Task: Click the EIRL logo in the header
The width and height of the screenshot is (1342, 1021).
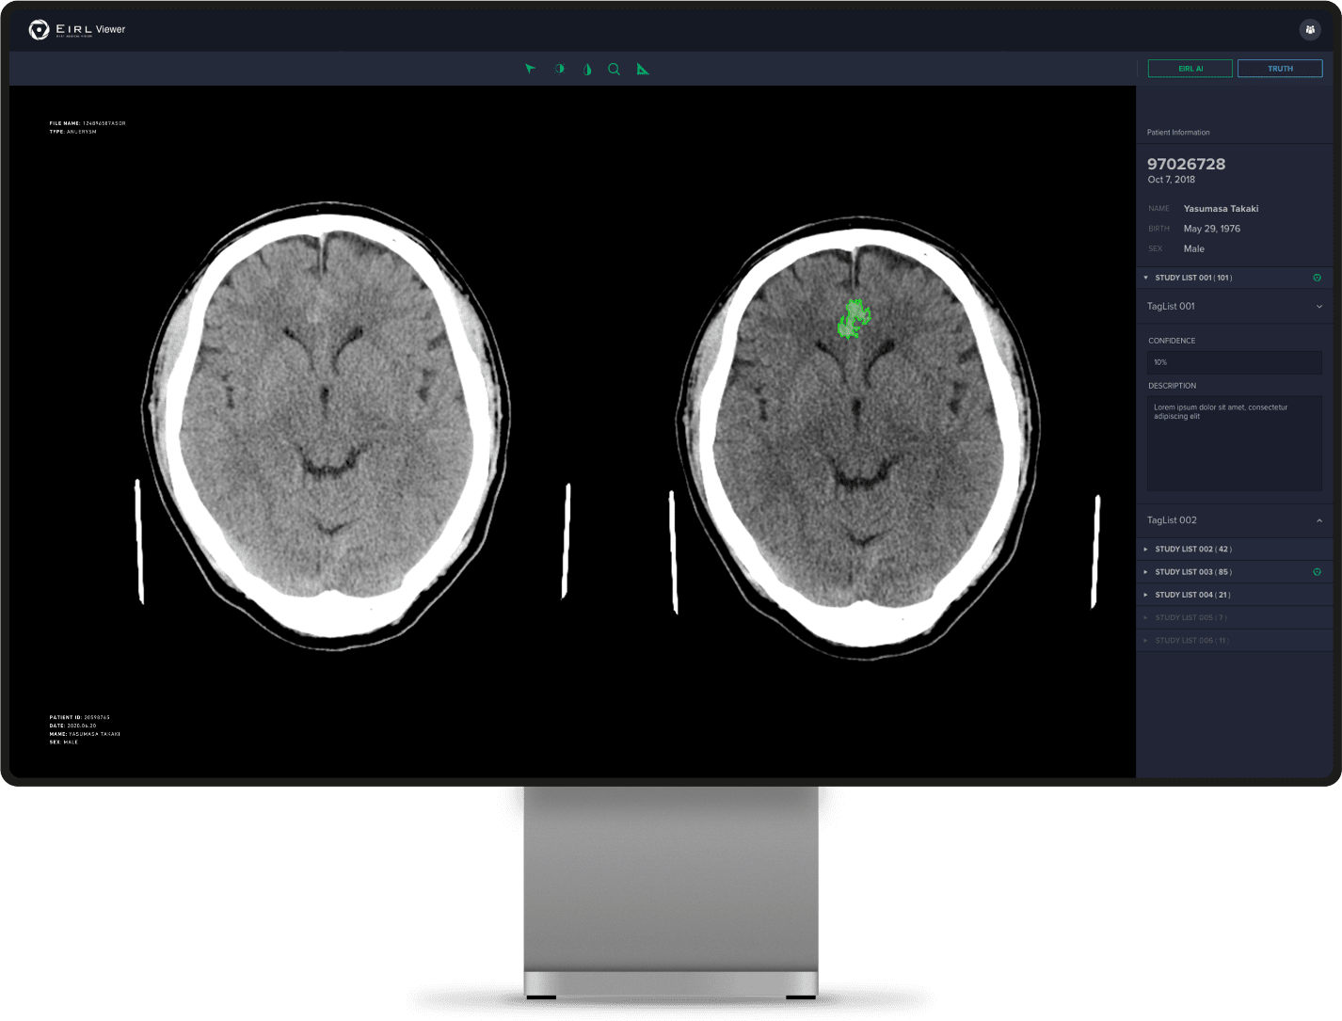Action: tap(38, 29)
